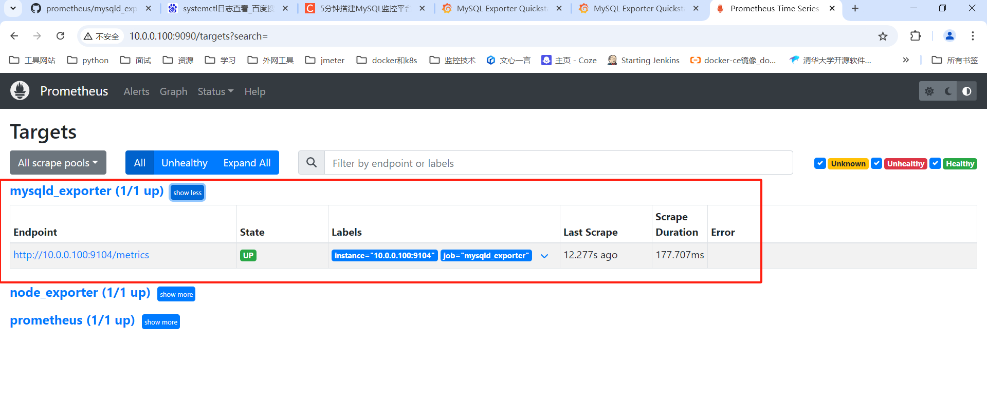Open the Chrome profile avatar
Image resolution: width=987 pixels, height=400 pixels.
pos(949,36)
